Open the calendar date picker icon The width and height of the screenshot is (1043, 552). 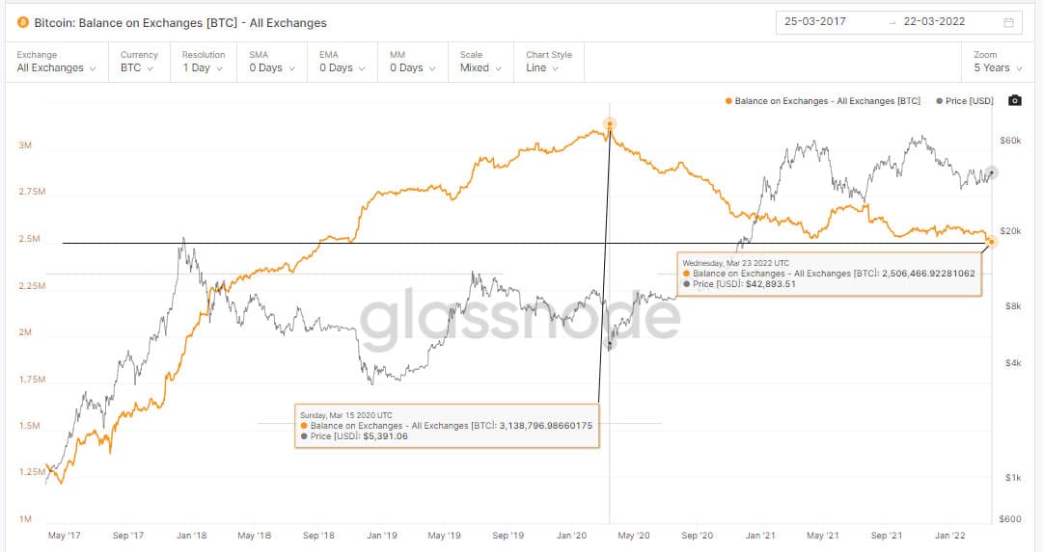click(1009, 22)
